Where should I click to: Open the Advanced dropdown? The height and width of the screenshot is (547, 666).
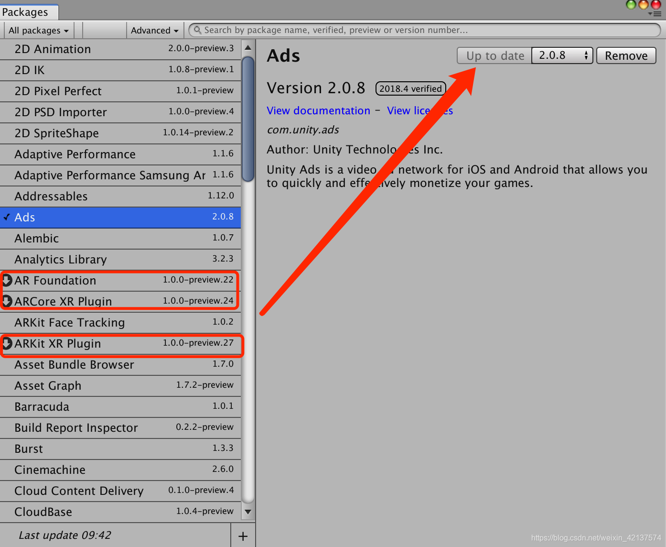[154, 30]
